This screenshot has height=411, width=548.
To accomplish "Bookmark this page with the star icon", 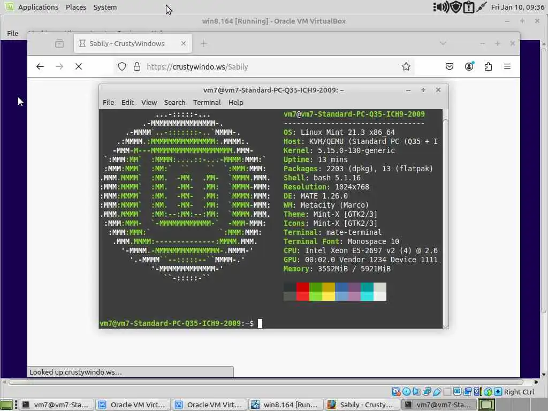I will pos(406,66).
